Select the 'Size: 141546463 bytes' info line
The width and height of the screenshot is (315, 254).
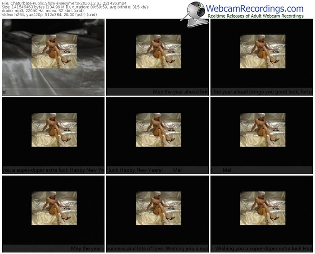pos(75,7)
